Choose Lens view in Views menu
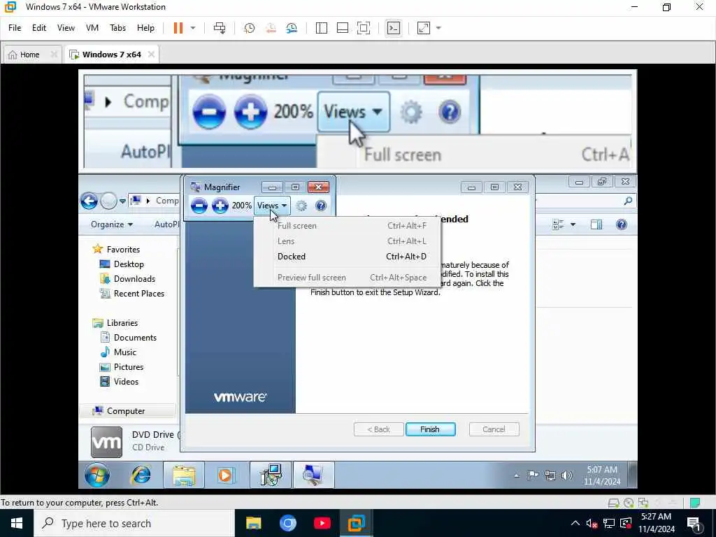The width and height of the screenshot is (716, 537). point(348,241)
